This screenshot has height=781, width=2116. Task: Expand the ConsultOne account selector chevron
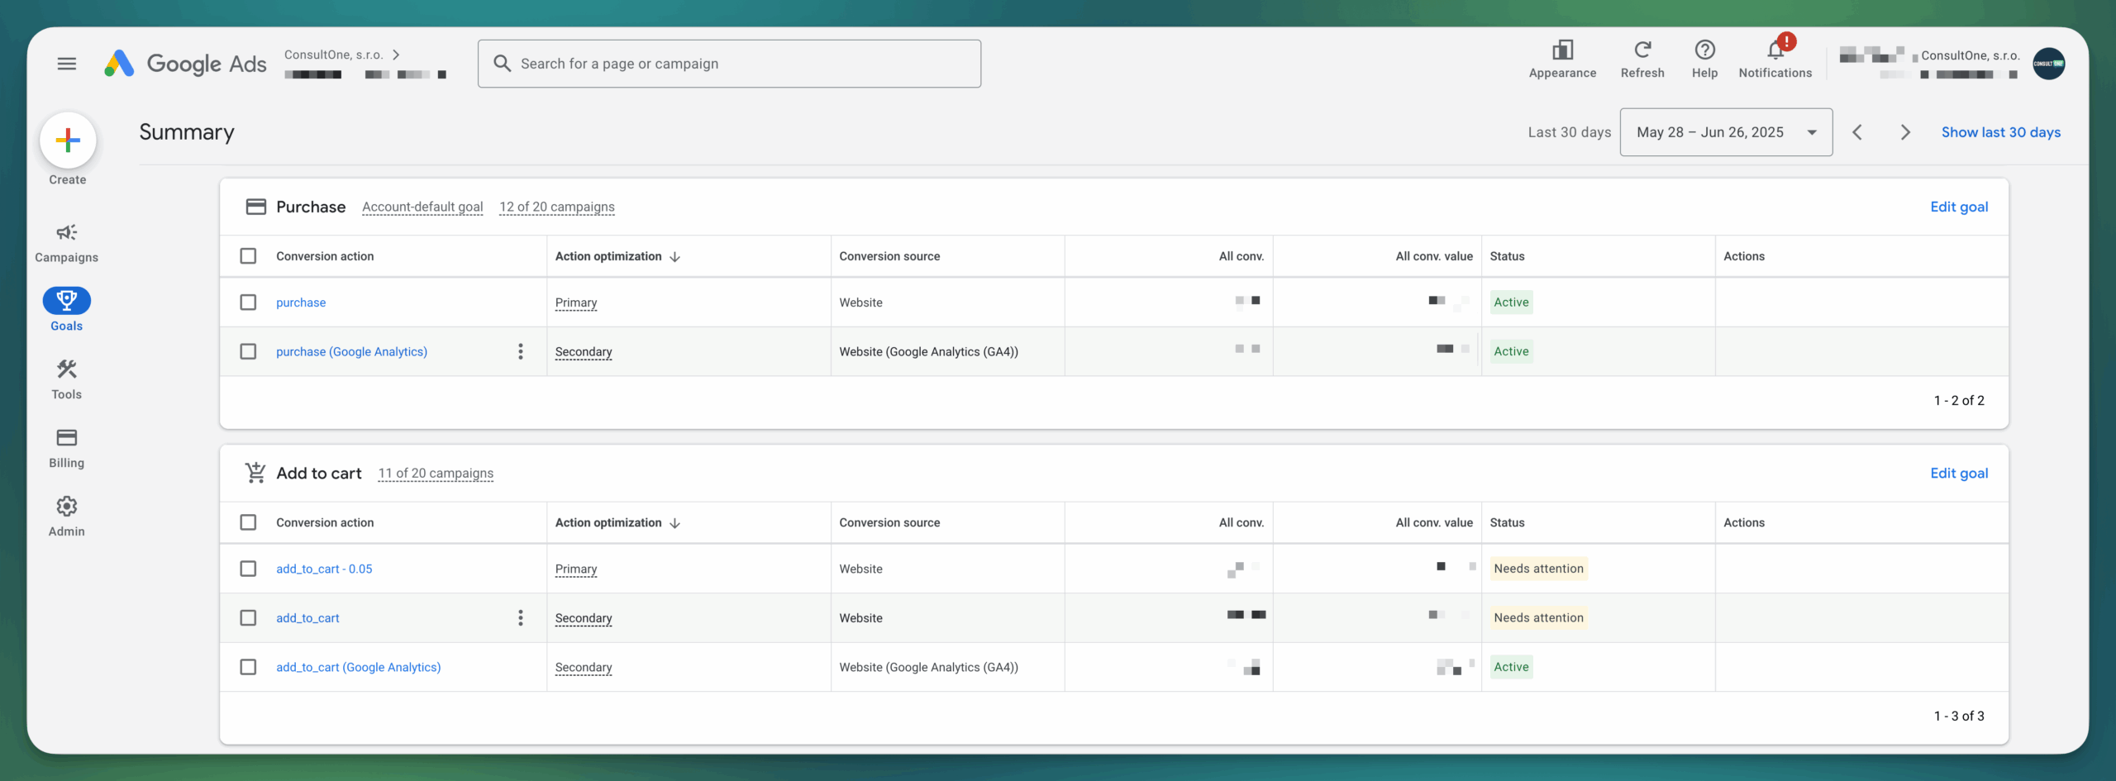click(x=397, y=55)
